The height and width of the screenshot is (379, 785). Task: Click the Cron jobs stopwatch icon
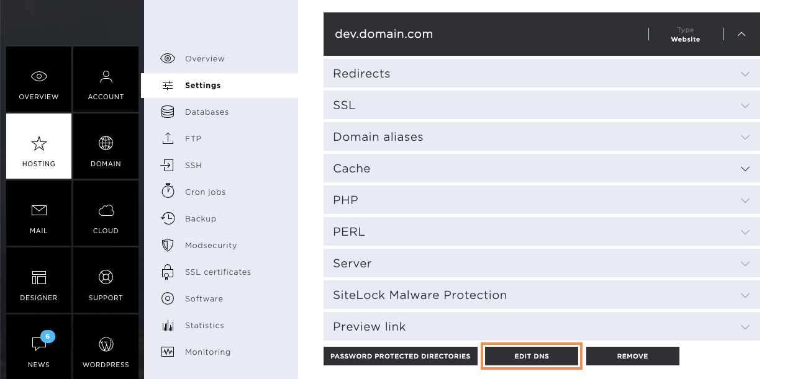click(168, 191)
